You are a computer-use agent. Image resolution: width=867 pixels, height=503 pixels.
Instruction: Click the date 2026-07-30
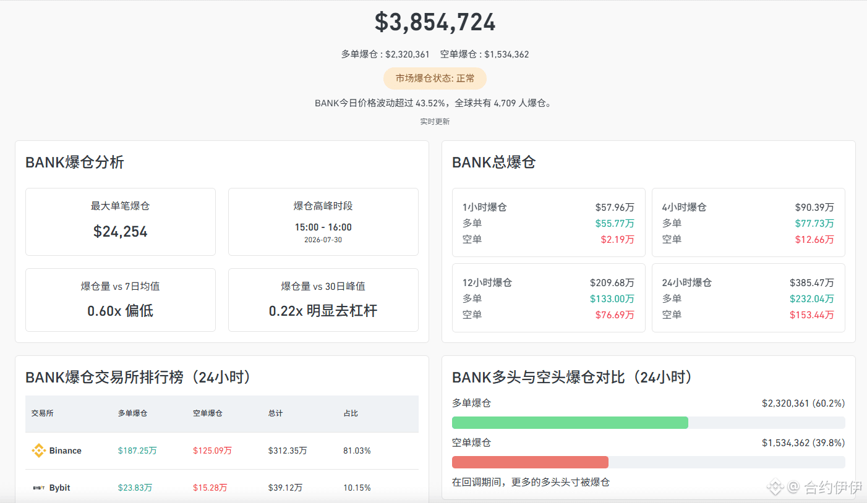click(x=323, y=240)
